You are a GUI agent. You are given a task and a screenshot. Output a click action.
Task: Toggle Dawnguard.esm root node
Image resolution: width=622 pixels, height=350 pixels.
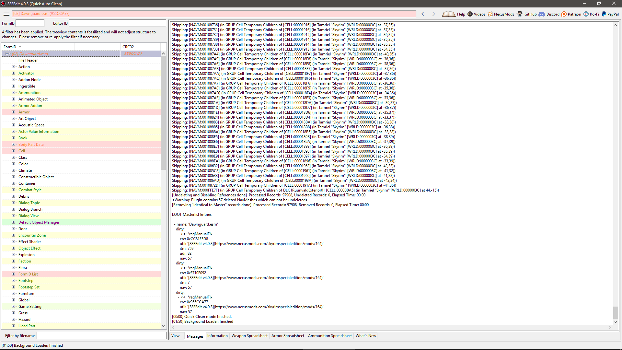click(7, 53)
